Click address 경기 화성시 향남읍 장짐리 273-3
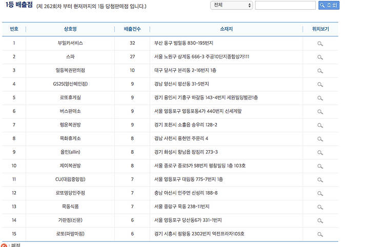The height and width of the screenshot is (247, 369). pyautogui.click(x=186, y=152)
